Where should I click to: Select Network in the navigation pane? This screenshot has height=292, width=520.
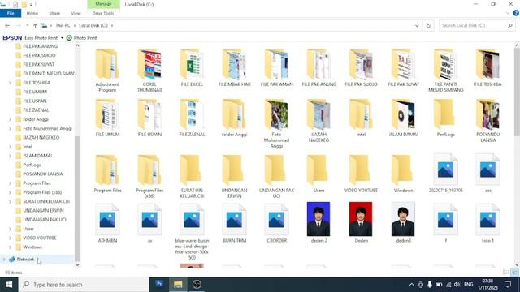click(25, 260)
